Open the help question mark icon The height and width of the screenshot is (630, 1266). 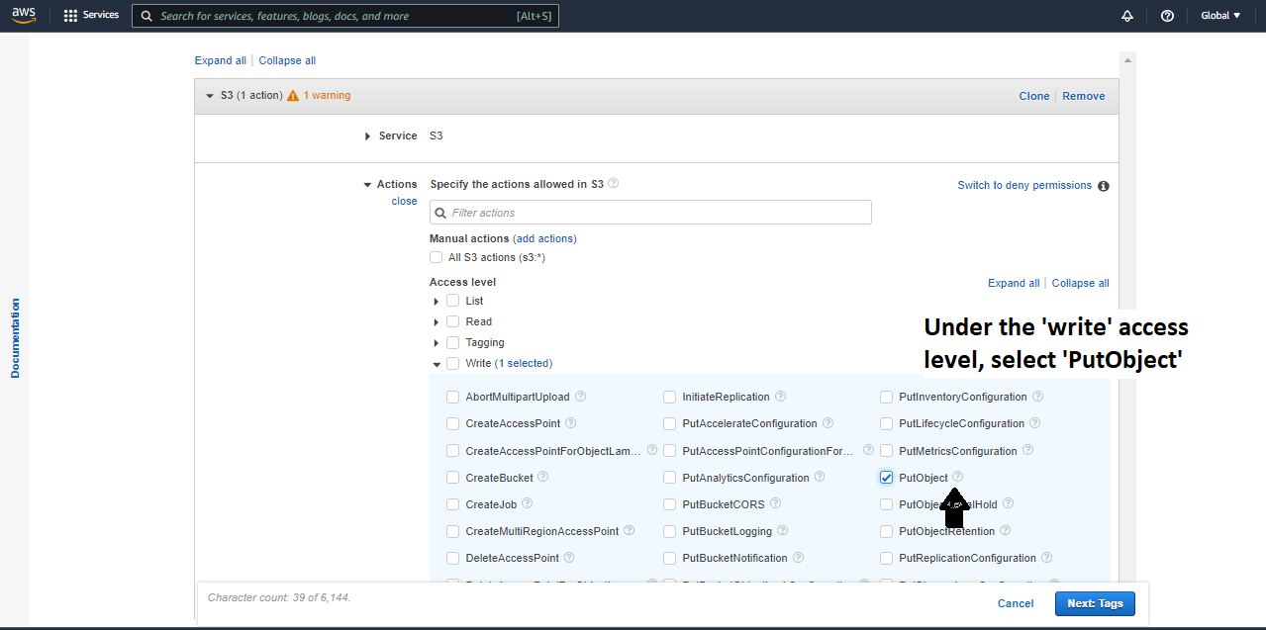pos(1167,16)
